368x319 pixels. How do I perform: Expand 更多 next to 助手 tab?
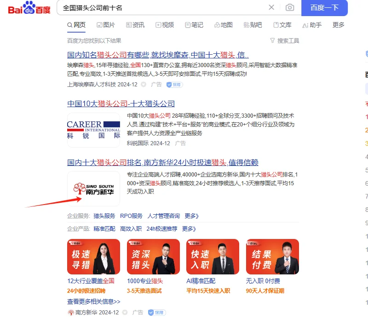(338, 25)
